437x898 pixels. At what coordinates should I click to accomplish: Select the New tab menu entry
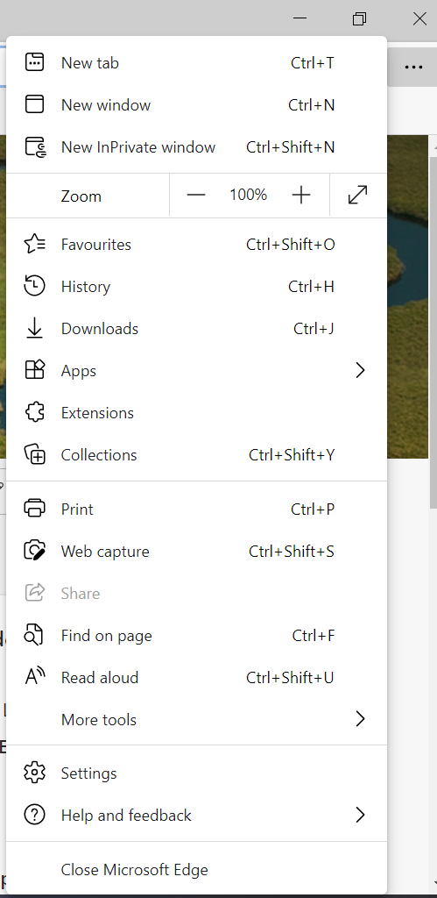pos(196,62)
